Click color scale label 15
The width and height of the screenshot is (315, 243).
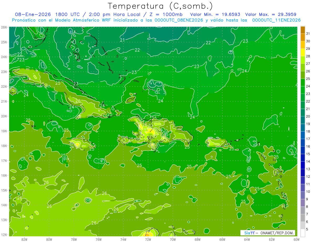308,154
